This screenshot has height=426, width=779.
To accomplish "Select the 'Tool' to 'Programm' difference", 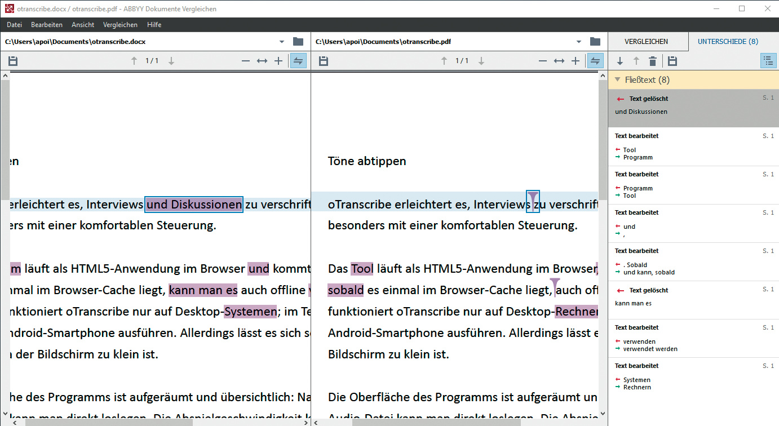I will pos(693,147).
